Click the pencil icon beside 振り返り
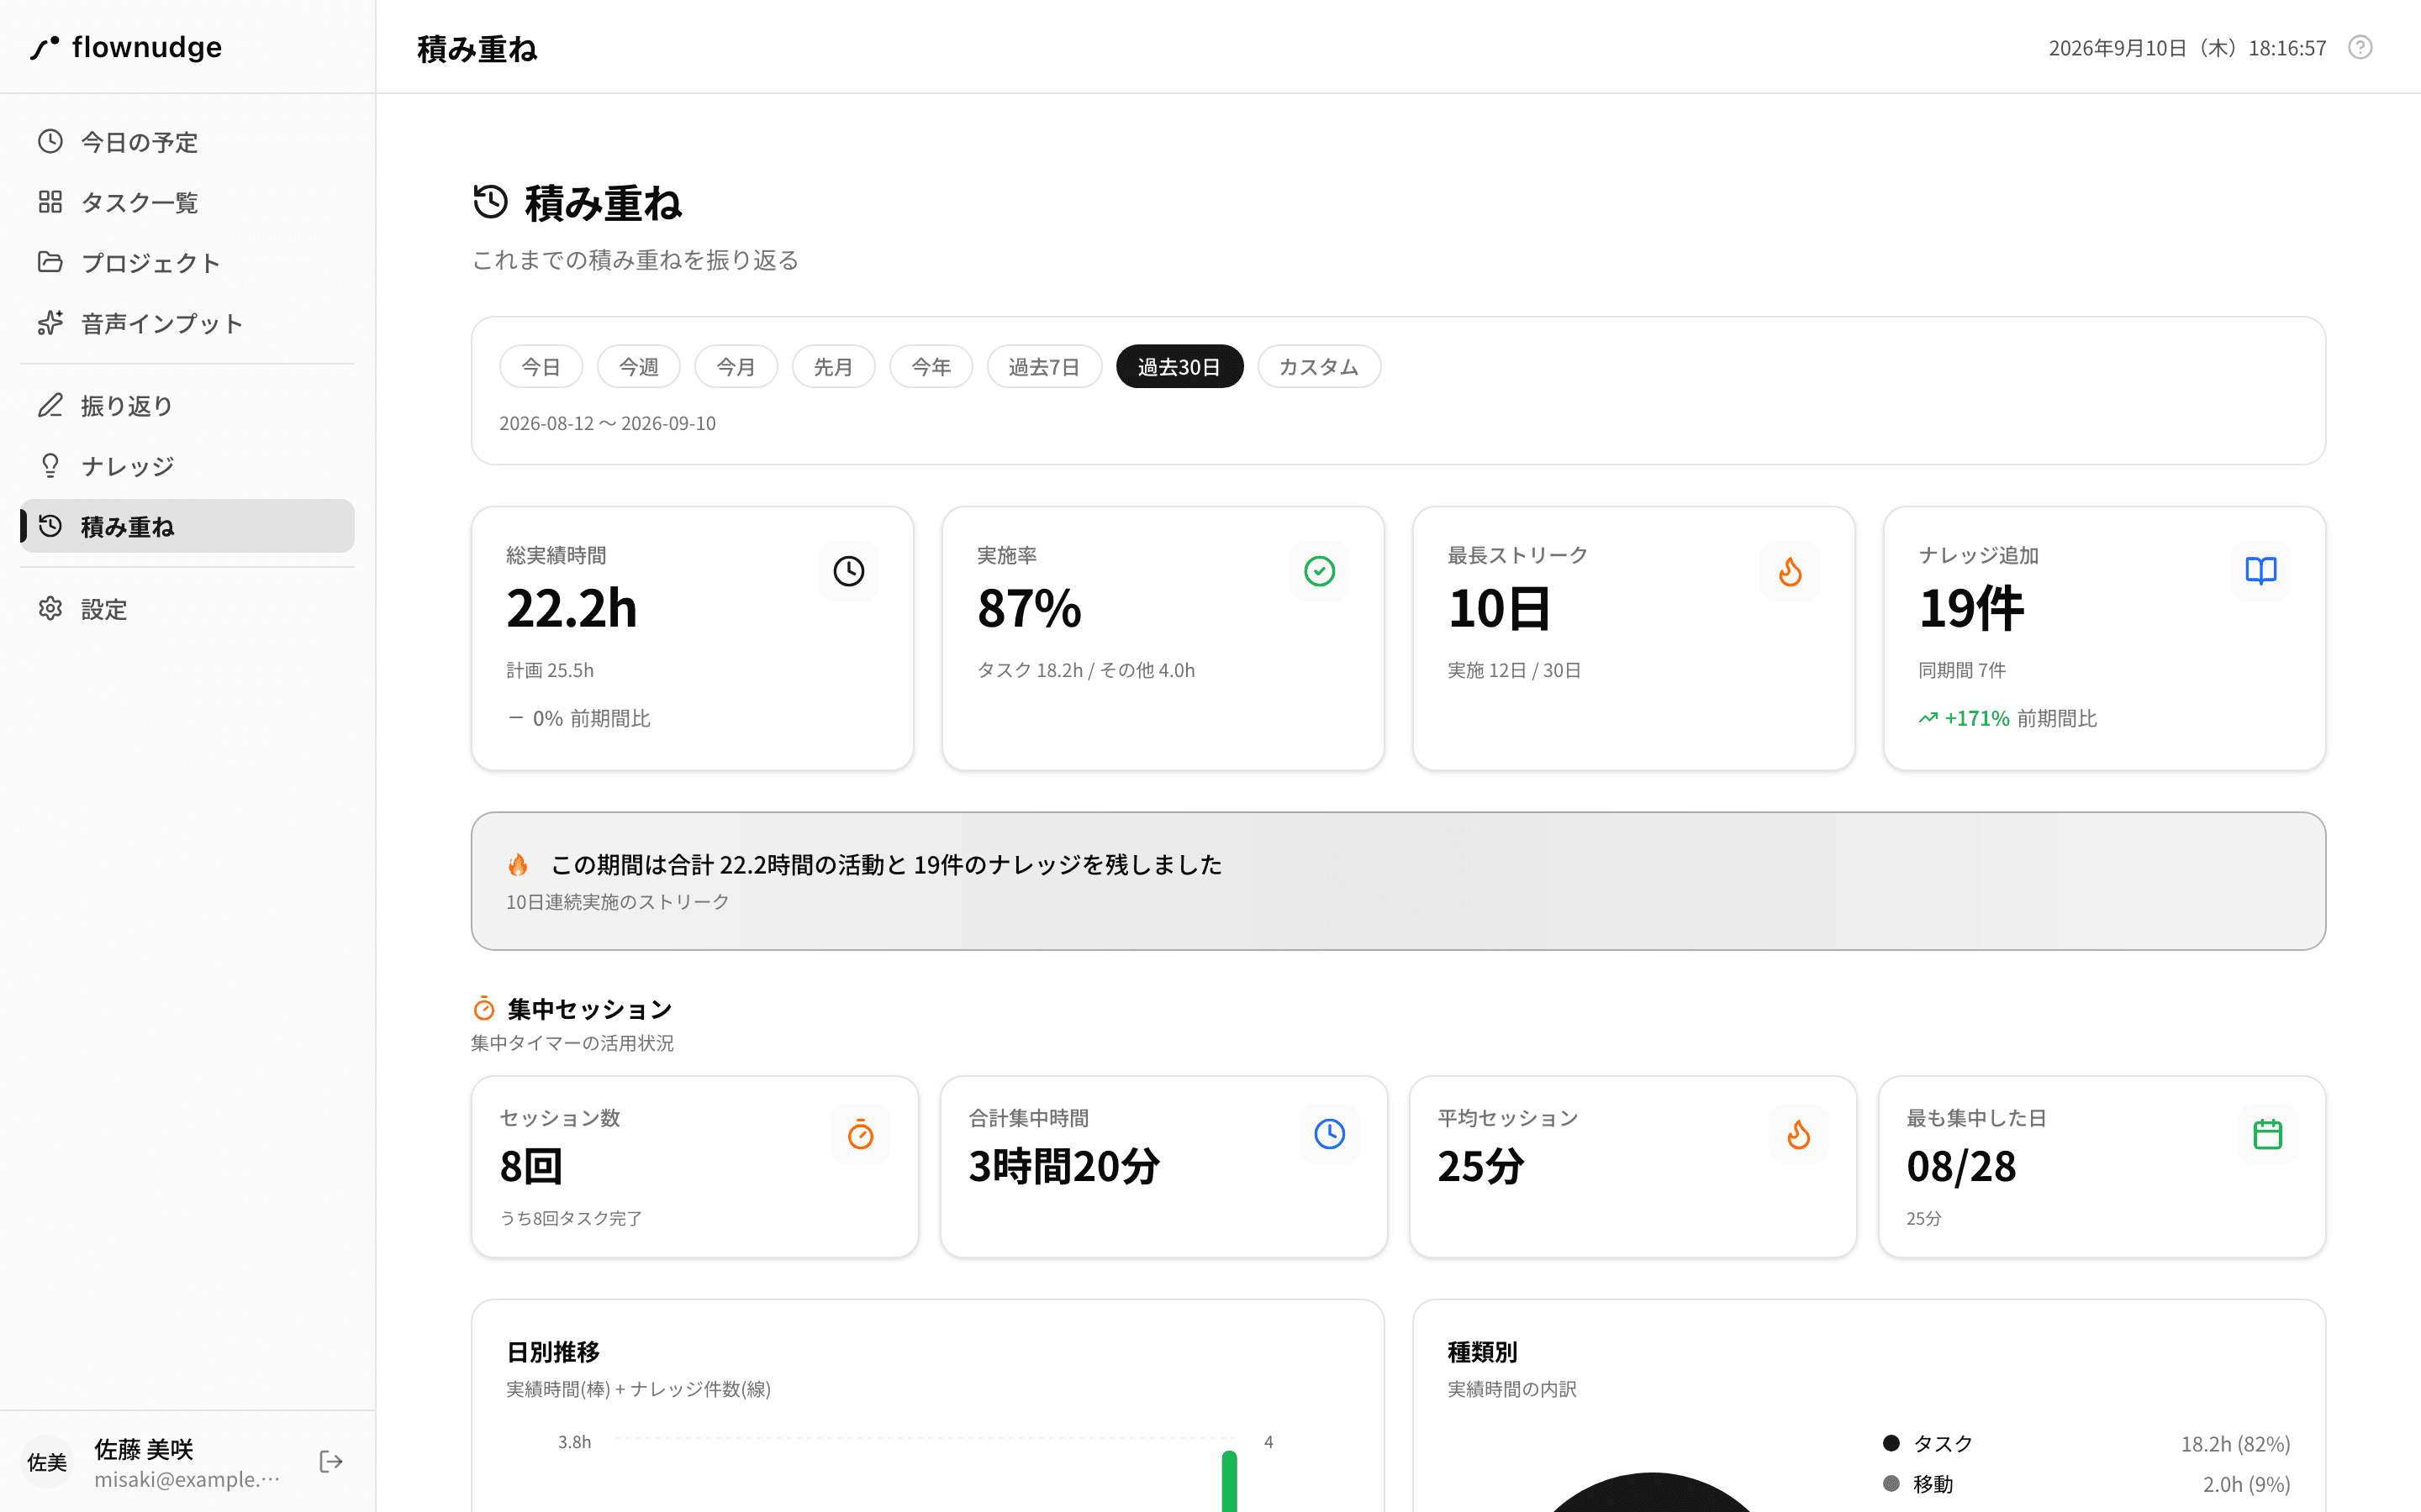 (50, 405)
